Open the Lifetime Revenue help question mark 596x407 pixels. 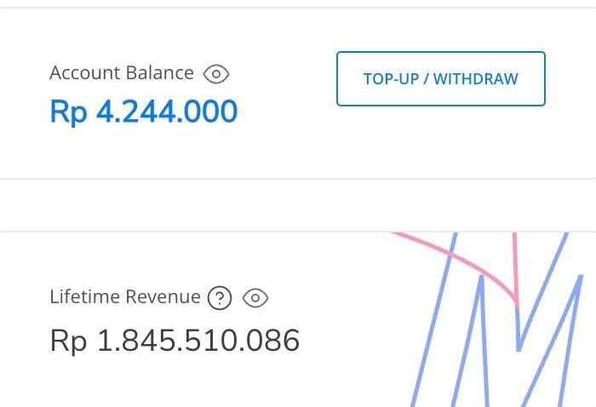pos(220,298)
